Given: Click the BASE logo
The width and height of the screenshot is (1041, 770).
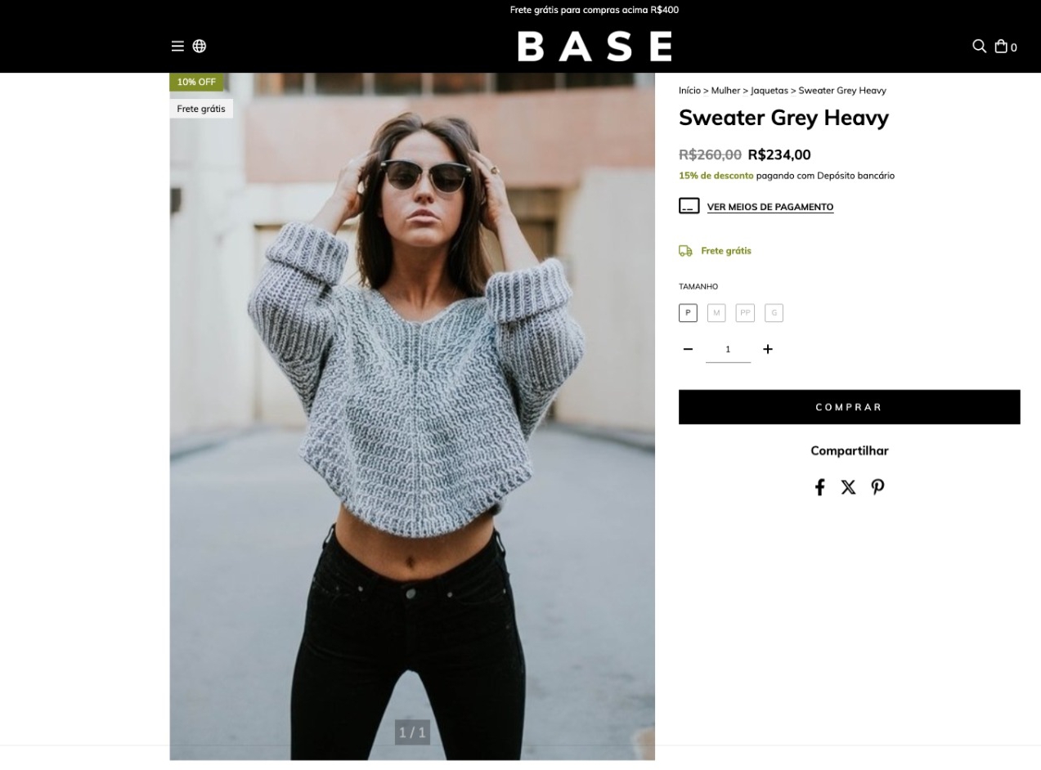Looking at the screenshot, I should coord(595,47).
